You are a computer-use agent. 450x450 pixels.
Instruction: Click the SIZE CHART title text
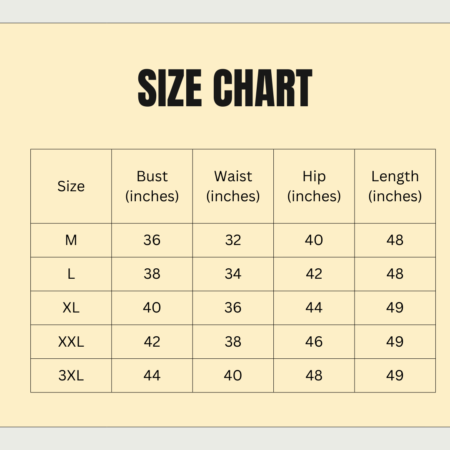(225, 89)
